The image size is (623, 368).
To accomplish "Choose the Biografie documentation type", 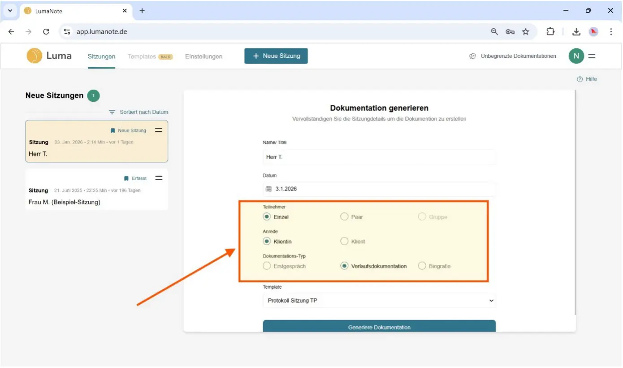I will click(422, 266).
